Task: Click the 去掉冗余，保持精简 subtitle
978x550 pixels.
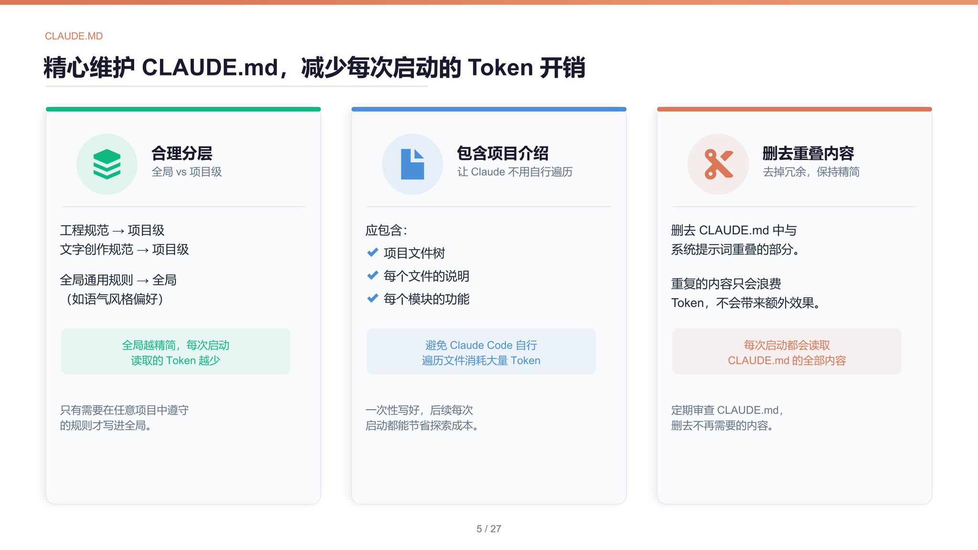Action: click(811, 172)
